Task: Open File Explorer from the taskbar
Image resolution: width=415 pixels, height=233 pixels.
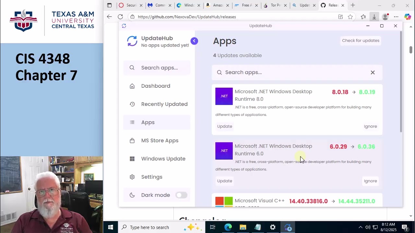Action: [243, 227]
